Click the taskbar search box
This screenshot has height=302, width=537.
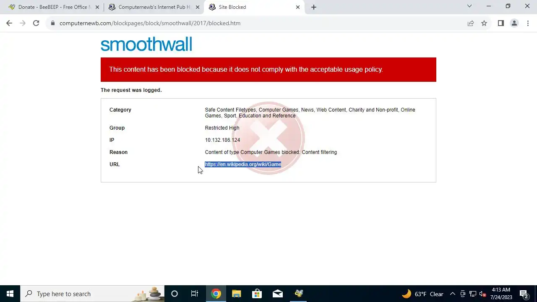[92, 294]
